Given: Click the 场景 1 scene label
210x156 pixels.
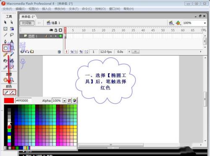Looking at the screenshot, I should pyautogui.click(x=56, y=23).
